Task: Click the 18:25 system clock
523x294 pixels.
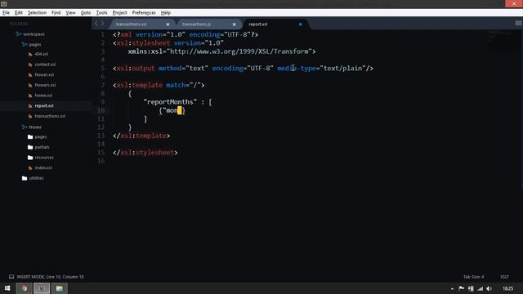Action: [x=507, y=288]
